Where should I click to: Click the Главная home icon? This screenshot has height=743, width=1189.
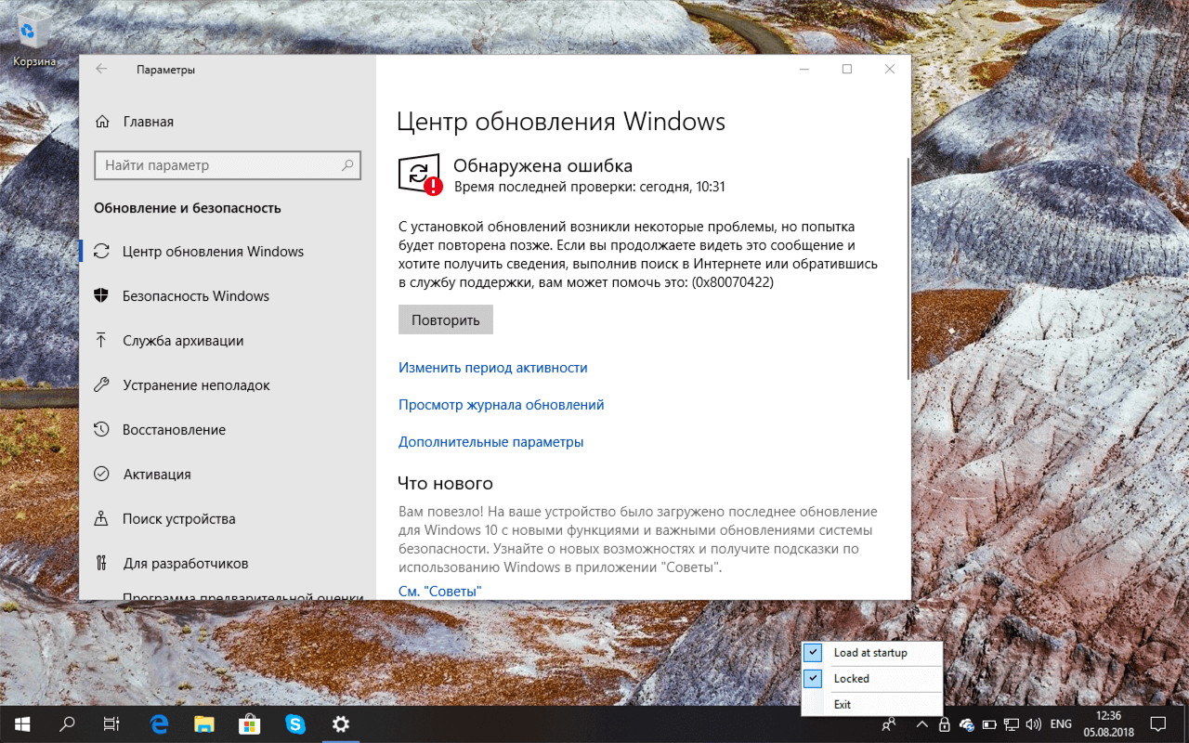click(102, 121)
